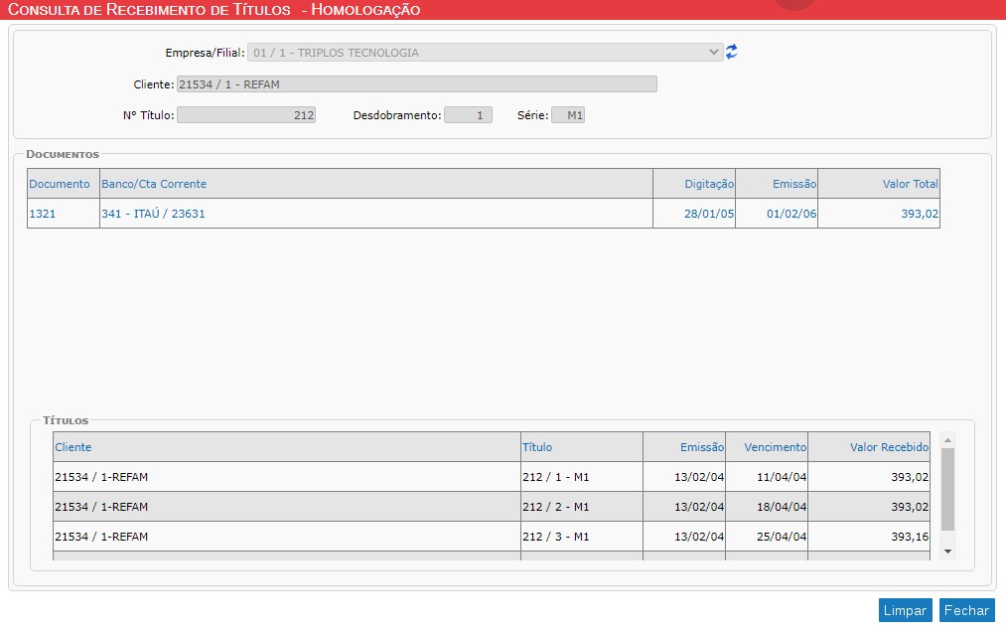Image resolution: width=1006 pixels, height=631 pixels.
Task: Open document link 1321
Action: (43, 214)
